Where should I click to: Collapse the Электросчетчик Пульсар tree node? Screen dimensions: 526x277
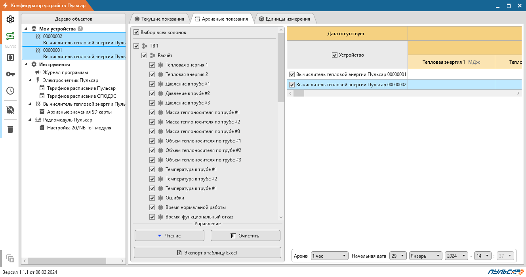click(x=30, y=80)
